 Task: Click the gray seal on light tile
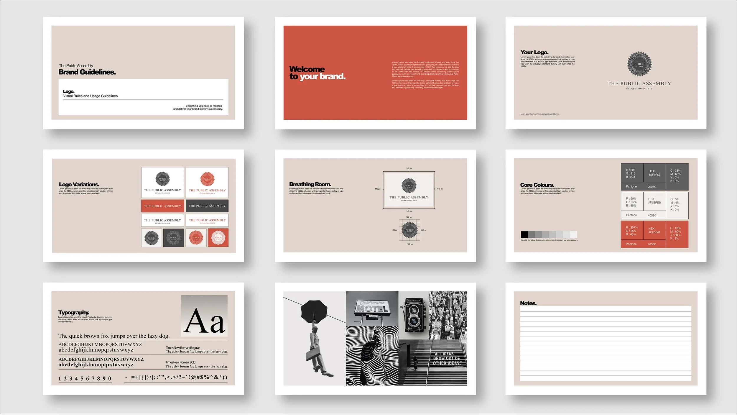tap(152, 238)
